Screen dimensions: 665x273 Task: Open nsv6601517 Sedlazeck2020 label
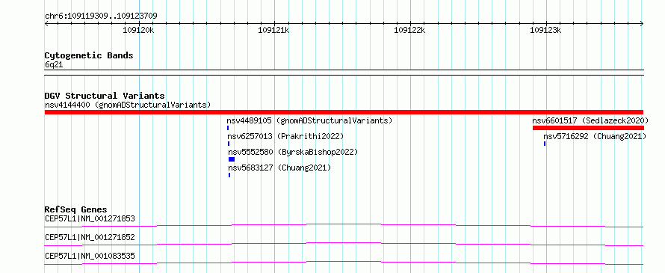(590, 120)
